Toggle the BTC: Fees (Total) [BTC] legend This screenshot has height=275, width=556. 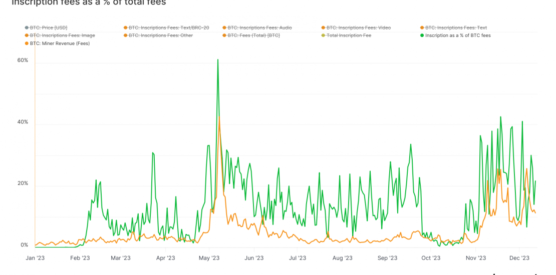click(253, 36)
